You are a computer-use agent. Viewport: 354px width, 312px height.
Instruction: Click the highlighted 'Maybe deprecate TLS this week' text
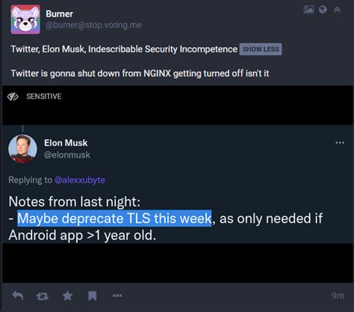click(x=114, y=218)
